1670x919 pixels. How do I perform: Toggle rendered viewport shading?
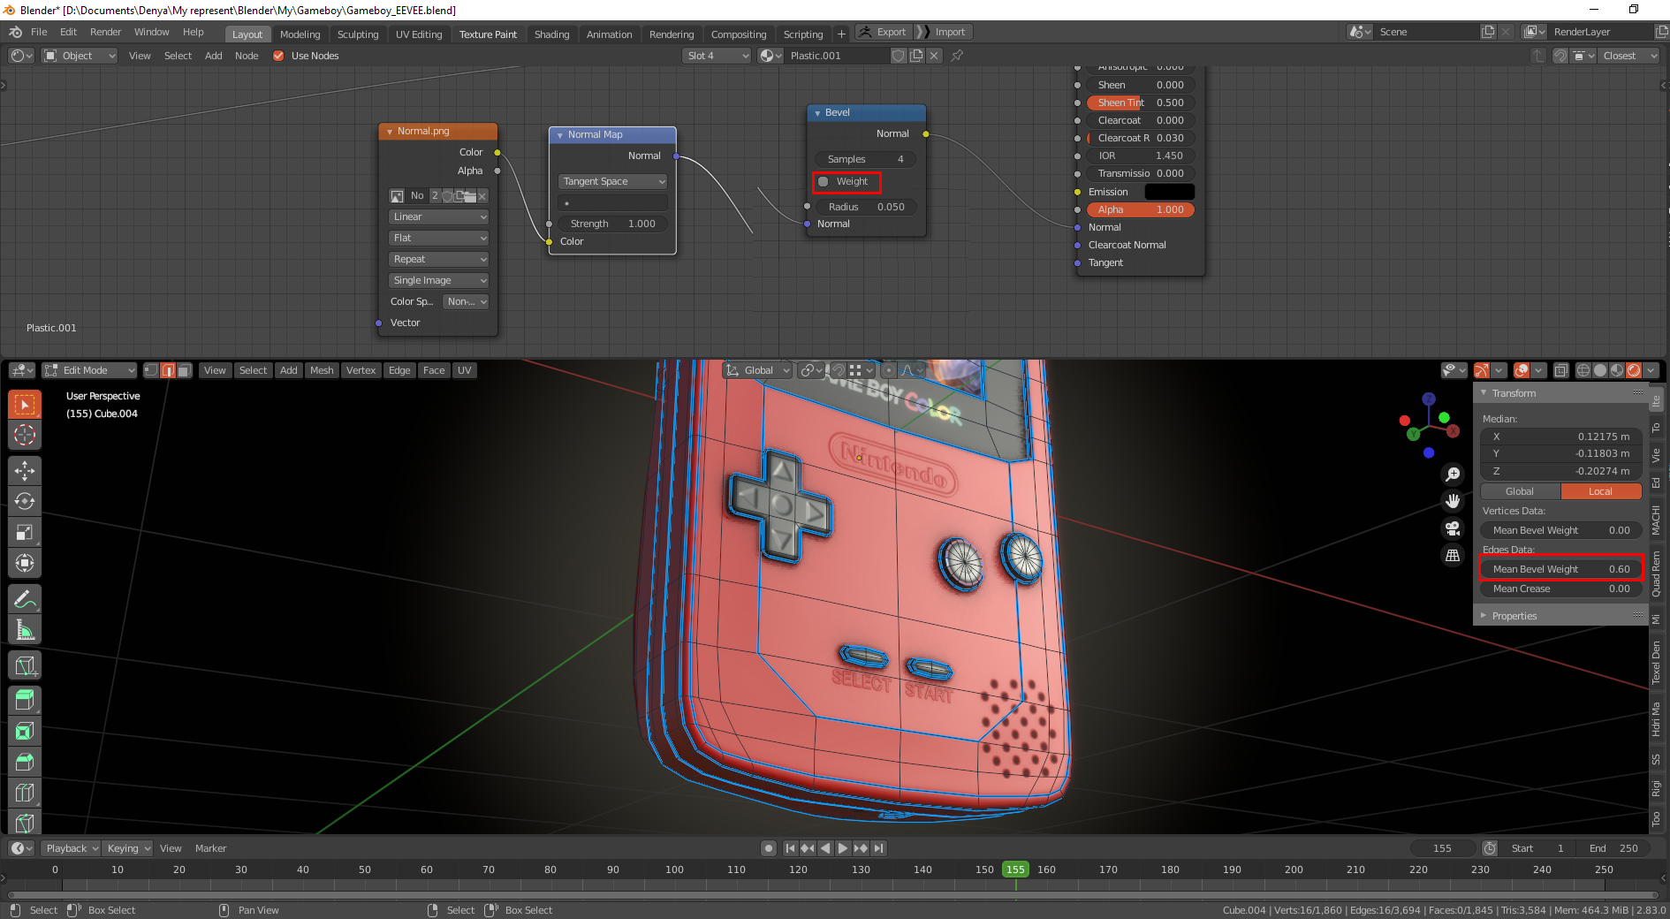click(1634, 370)
